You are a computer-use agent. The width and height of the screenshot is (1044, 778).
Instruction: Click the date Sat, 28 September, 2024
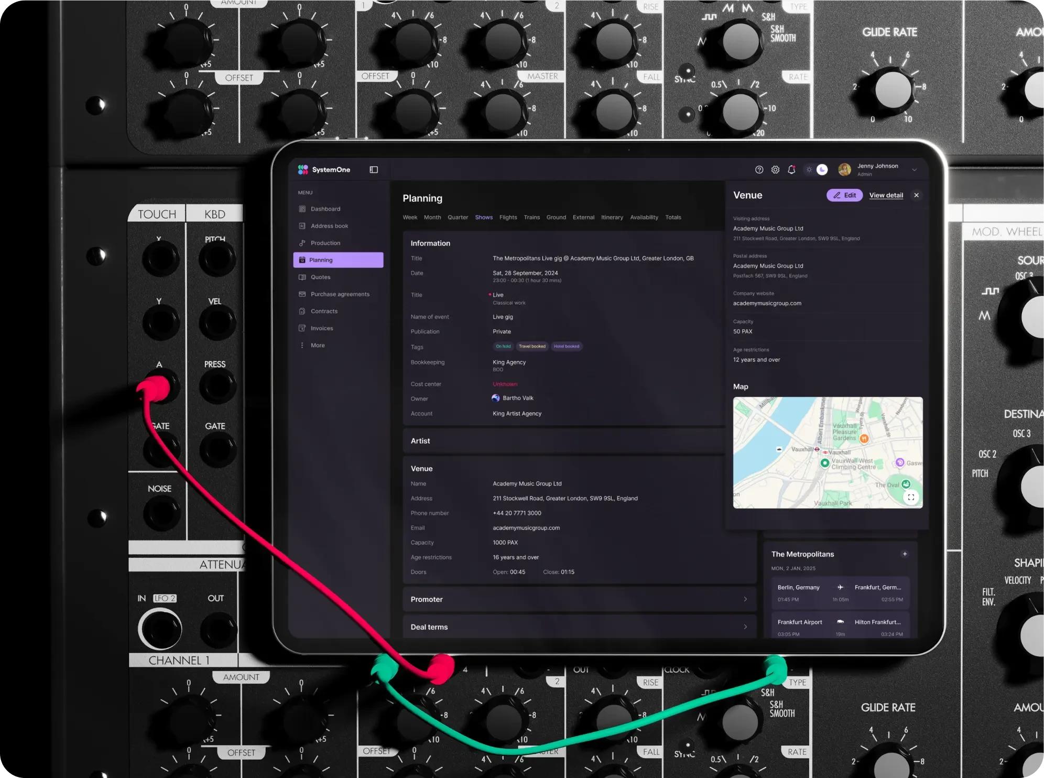pos(525,273)
